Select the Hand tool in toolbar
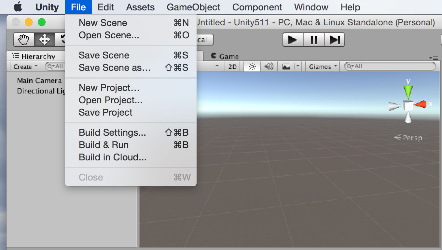442x250 pixels. 24,40
